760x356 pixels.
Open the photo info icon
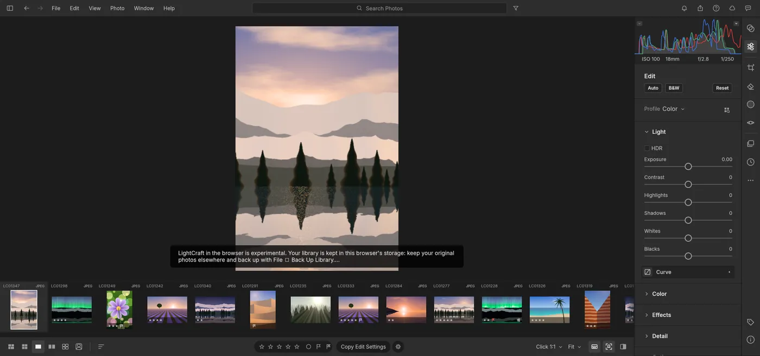coord(751,340)
